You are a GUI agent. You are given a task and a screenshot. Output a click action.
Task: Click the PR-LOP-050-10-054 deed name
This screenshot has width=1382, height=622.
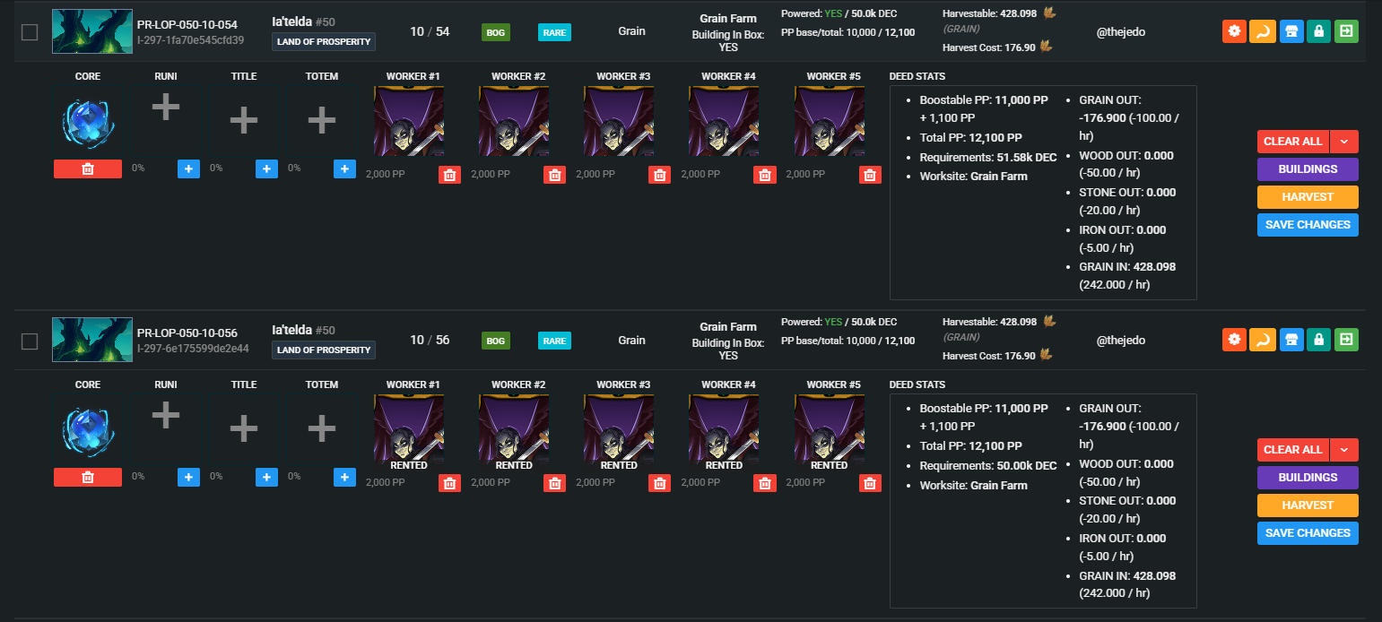pos(187,25)
